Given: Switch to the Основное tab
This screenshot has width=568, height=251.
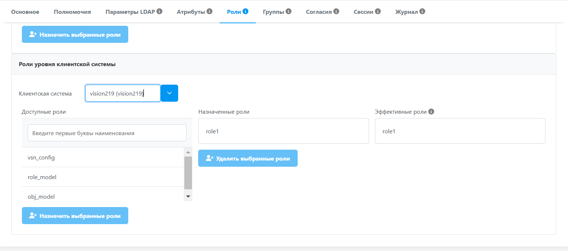Looking at the screenshot, I should pos(25,12).
